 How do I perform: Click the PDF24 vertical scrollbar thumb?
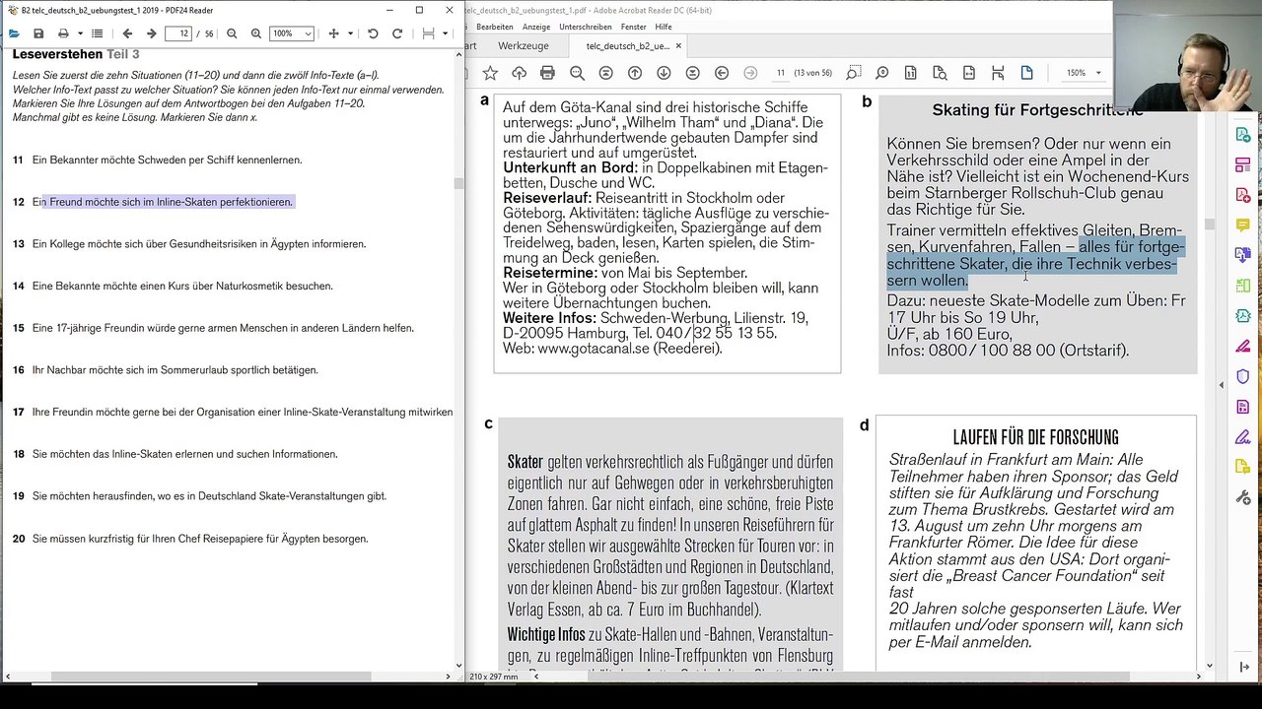coord(458,183)
